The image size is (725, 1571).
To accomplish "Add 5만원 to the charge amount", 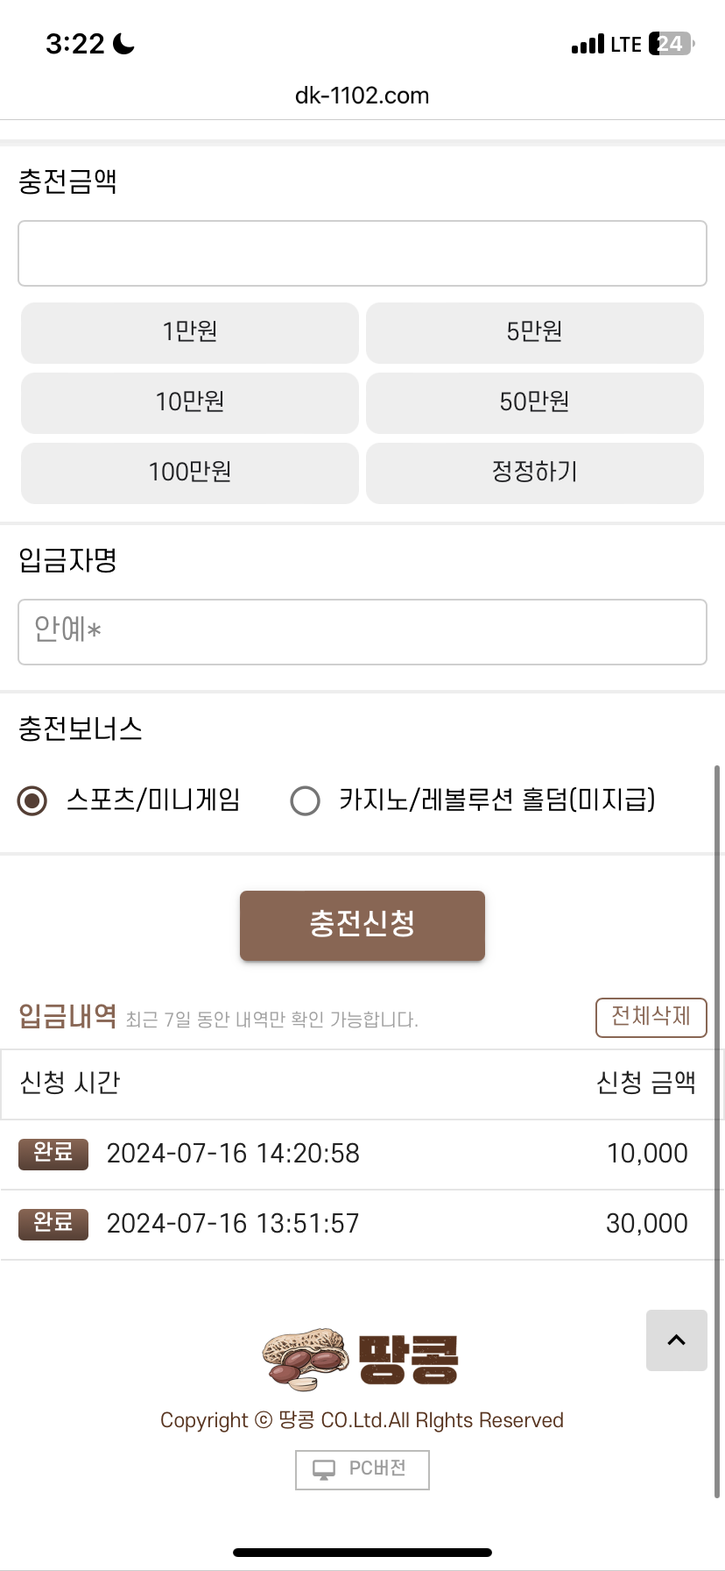I will point(534,332).
